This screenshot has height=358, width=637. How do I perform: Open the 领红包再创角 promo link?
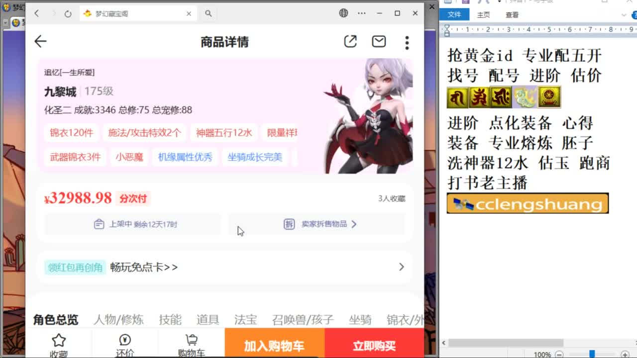[x=75, y=267]
